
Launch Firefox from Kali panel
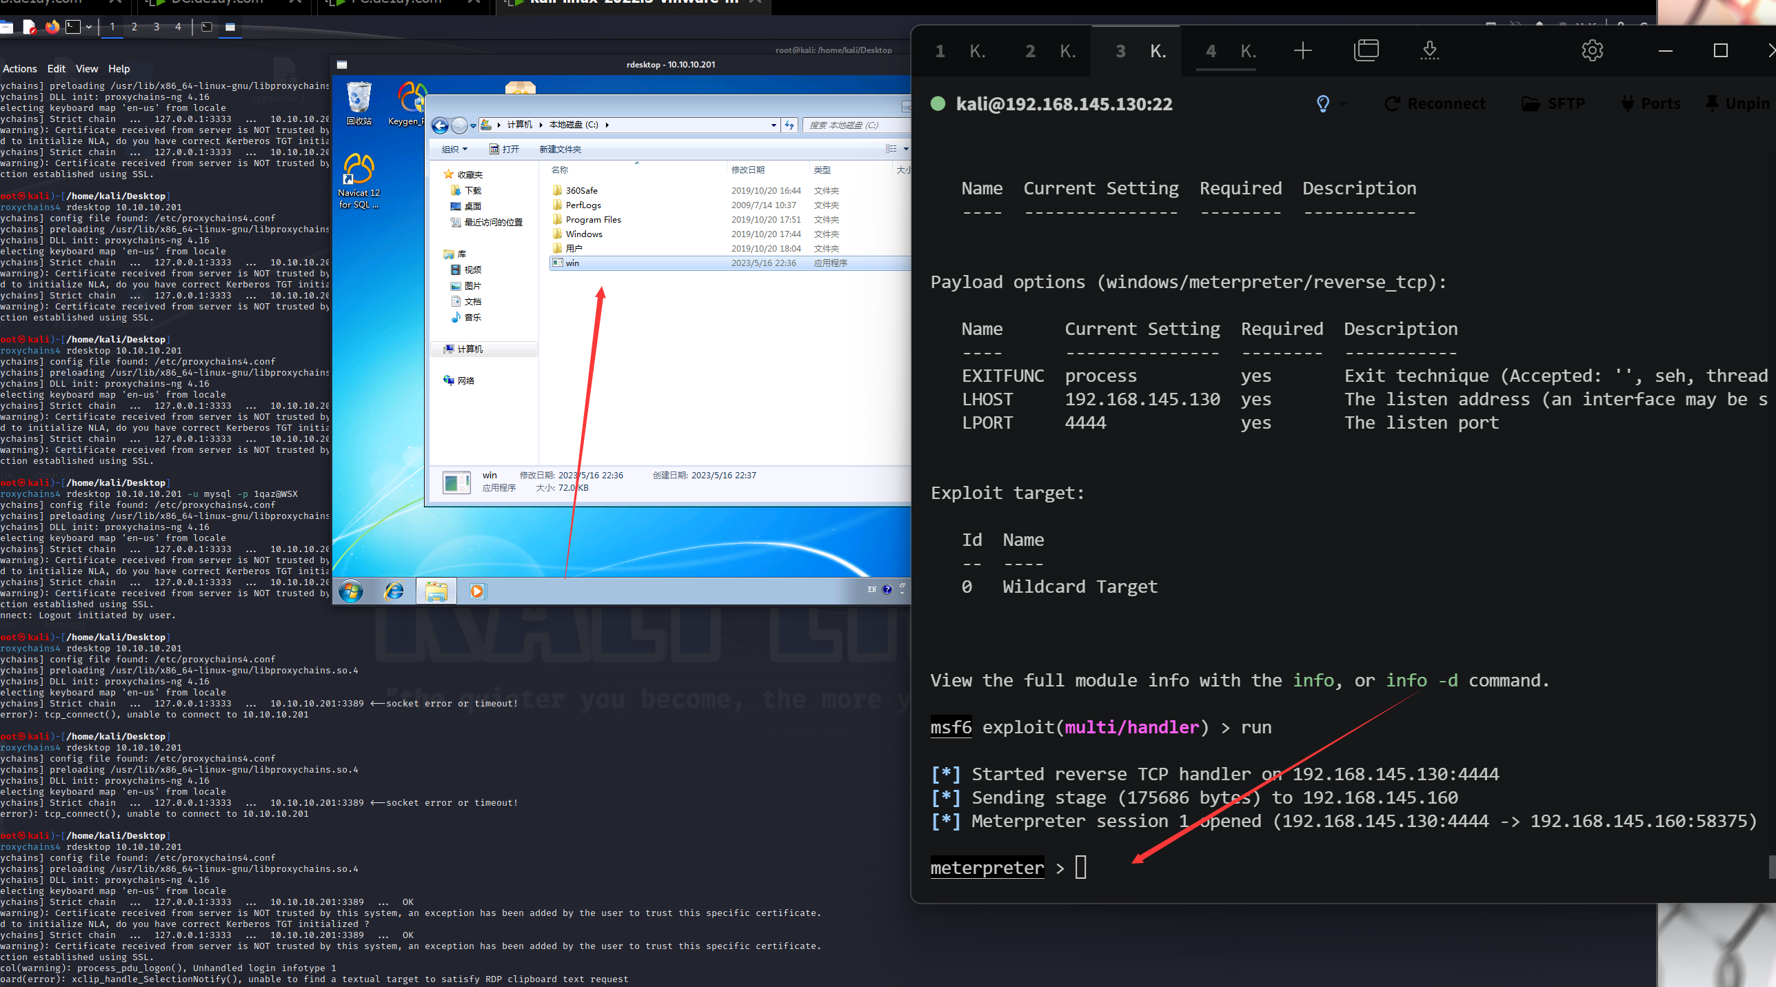coord(52,27)
